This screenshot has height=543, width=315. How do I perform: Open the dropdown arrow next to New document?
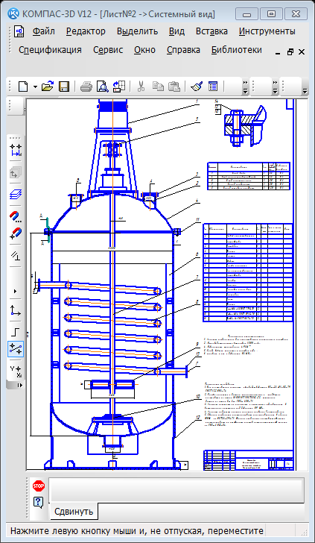[35, 87]
